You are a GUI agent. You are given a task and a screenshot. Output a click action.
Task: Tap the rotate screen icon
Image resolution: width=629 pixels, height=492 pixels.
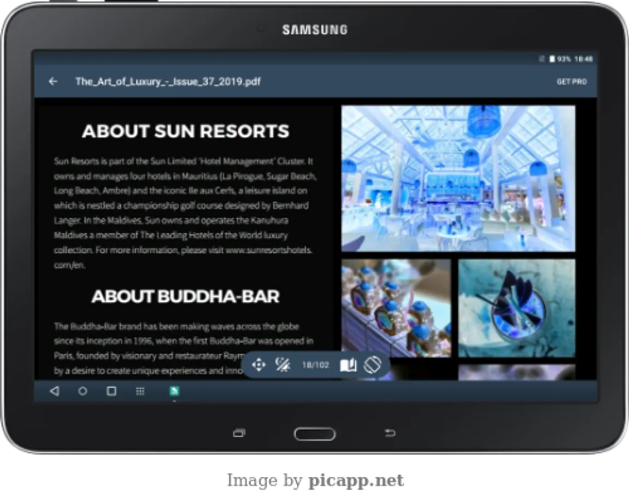click(x=372, y=365)
